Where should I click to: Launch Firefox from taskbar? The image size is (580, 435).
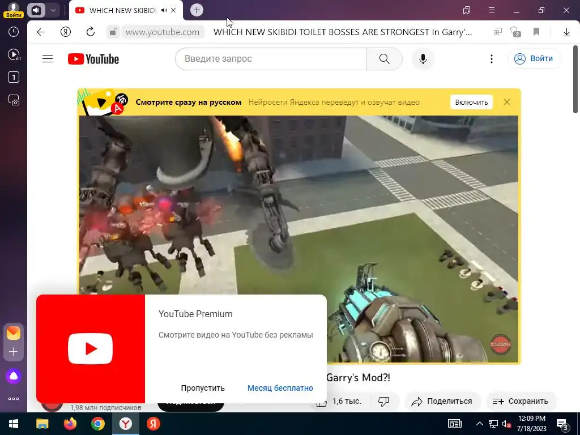coord(70,424)
